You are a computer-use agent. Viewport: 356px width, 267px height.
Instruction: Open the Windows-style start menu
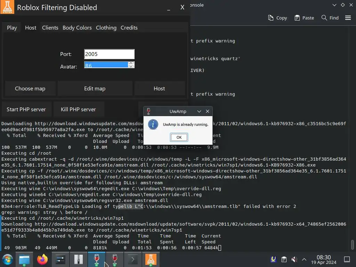point(8,259)
